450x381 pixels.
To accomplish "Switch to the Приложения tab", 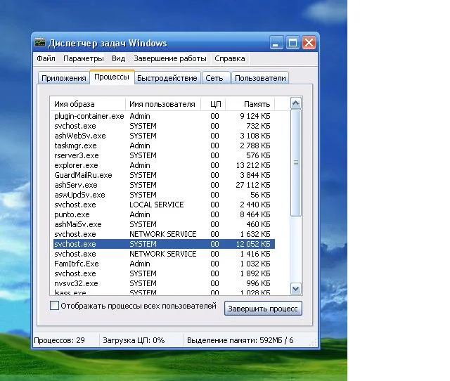I will (63, 78).
